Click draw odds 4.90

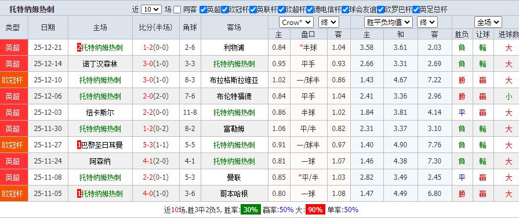[401, 145]
